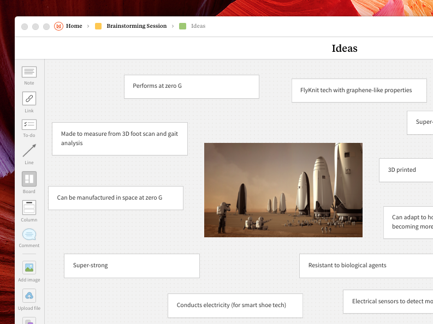Select the '3D printed' note
Screen dimensions: 433x324
[x=406, y=170]
